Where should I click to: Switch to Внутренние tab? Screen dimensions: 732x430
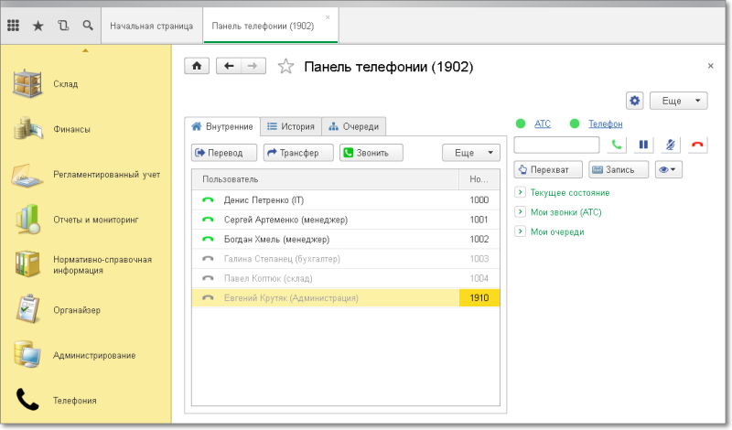[222, 126]
